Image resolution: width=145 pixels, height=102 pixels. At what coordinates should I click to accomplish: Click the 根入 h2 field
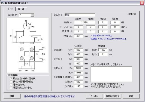click(x=78, y=73)
